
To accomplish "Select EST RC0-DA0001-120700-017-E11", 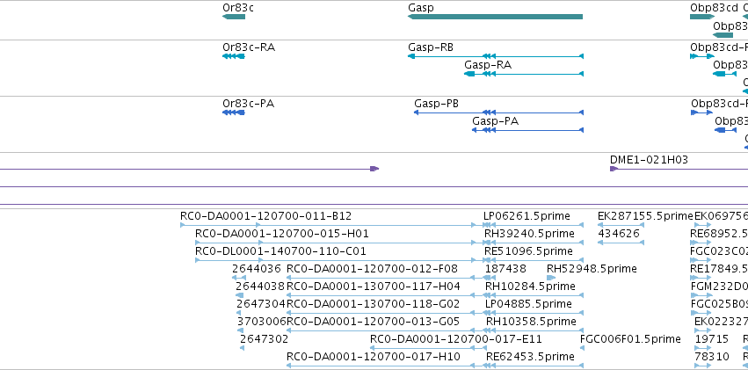I will 456,339.
